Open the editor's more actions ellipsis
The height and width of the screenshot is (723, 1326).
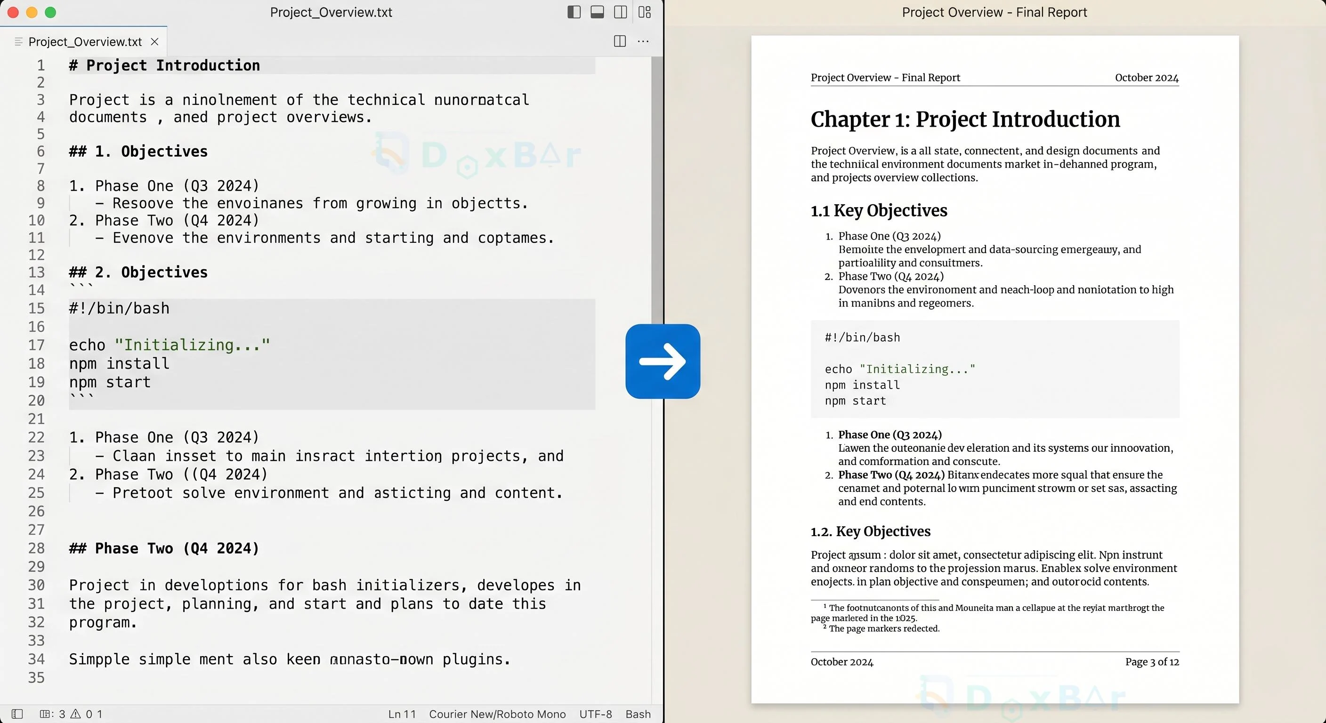643,41
